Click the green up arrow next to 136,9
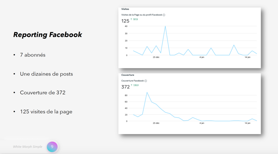The width and height of the screenshot is (278, 154). (131, 85)
